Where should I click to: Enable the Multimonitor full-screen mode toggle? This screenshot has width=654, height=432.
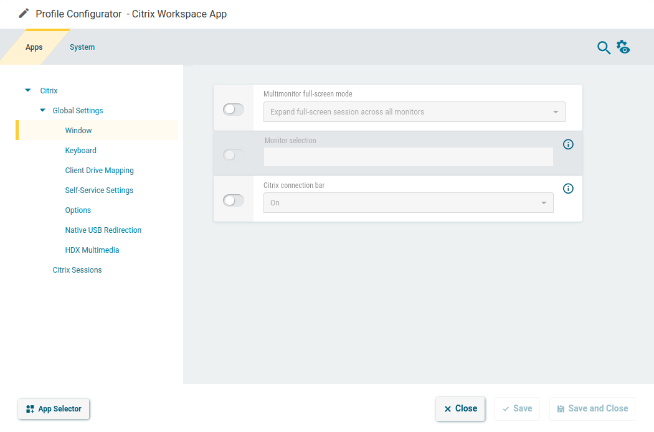[x=233, y=109]
